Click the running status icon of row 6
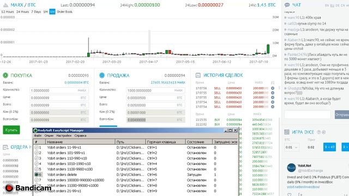The image size is (349, 196). pos(37,175)
